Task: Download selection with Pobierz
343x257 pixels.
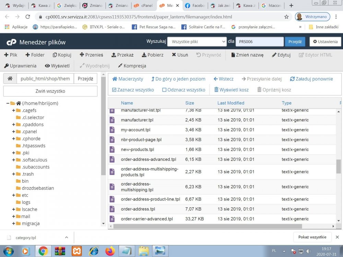Action: pos(153,55)
